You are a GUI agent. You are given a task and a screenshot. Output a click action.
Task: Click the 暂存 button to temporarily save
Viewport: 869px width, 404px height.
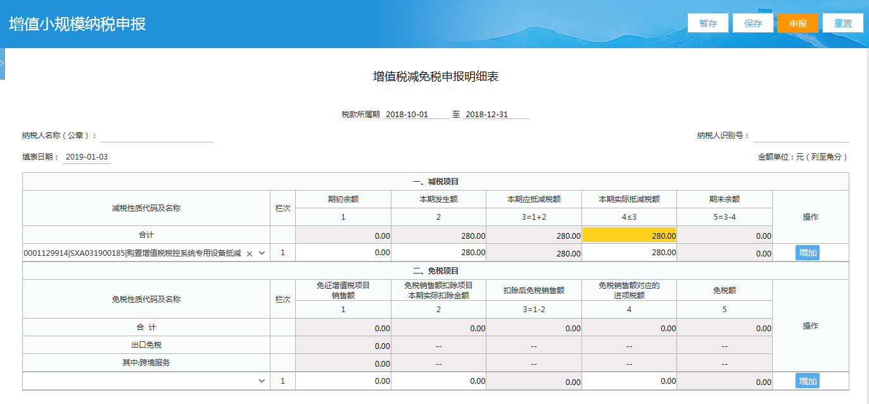707,23
